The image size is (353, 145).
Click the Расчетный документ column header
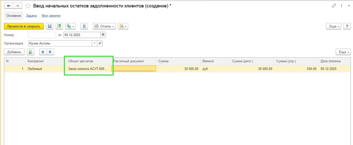pos(134,61)
